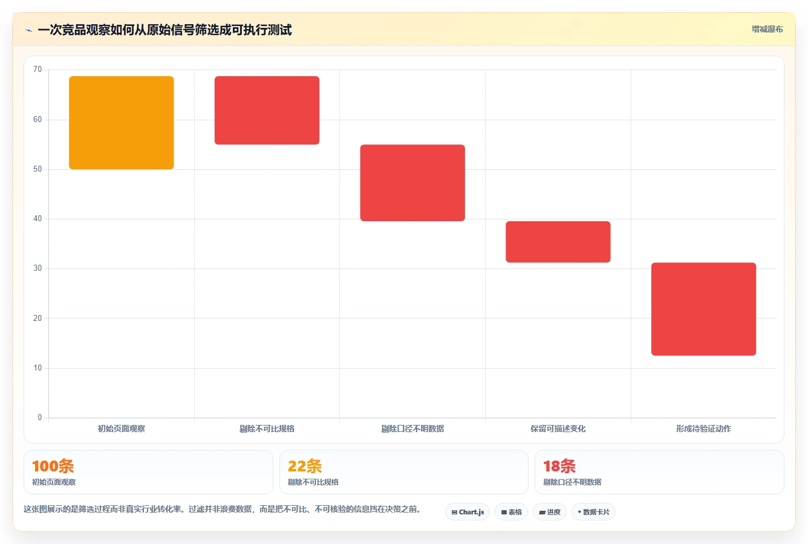Viewport: 808px width, 544px height.
Task: Click the x-axis label 保留可描述变化
Action: (558, 429)
